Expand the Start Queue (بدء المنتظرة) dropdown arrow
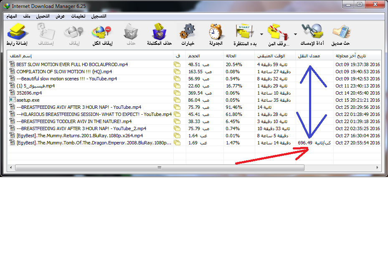 261,34
